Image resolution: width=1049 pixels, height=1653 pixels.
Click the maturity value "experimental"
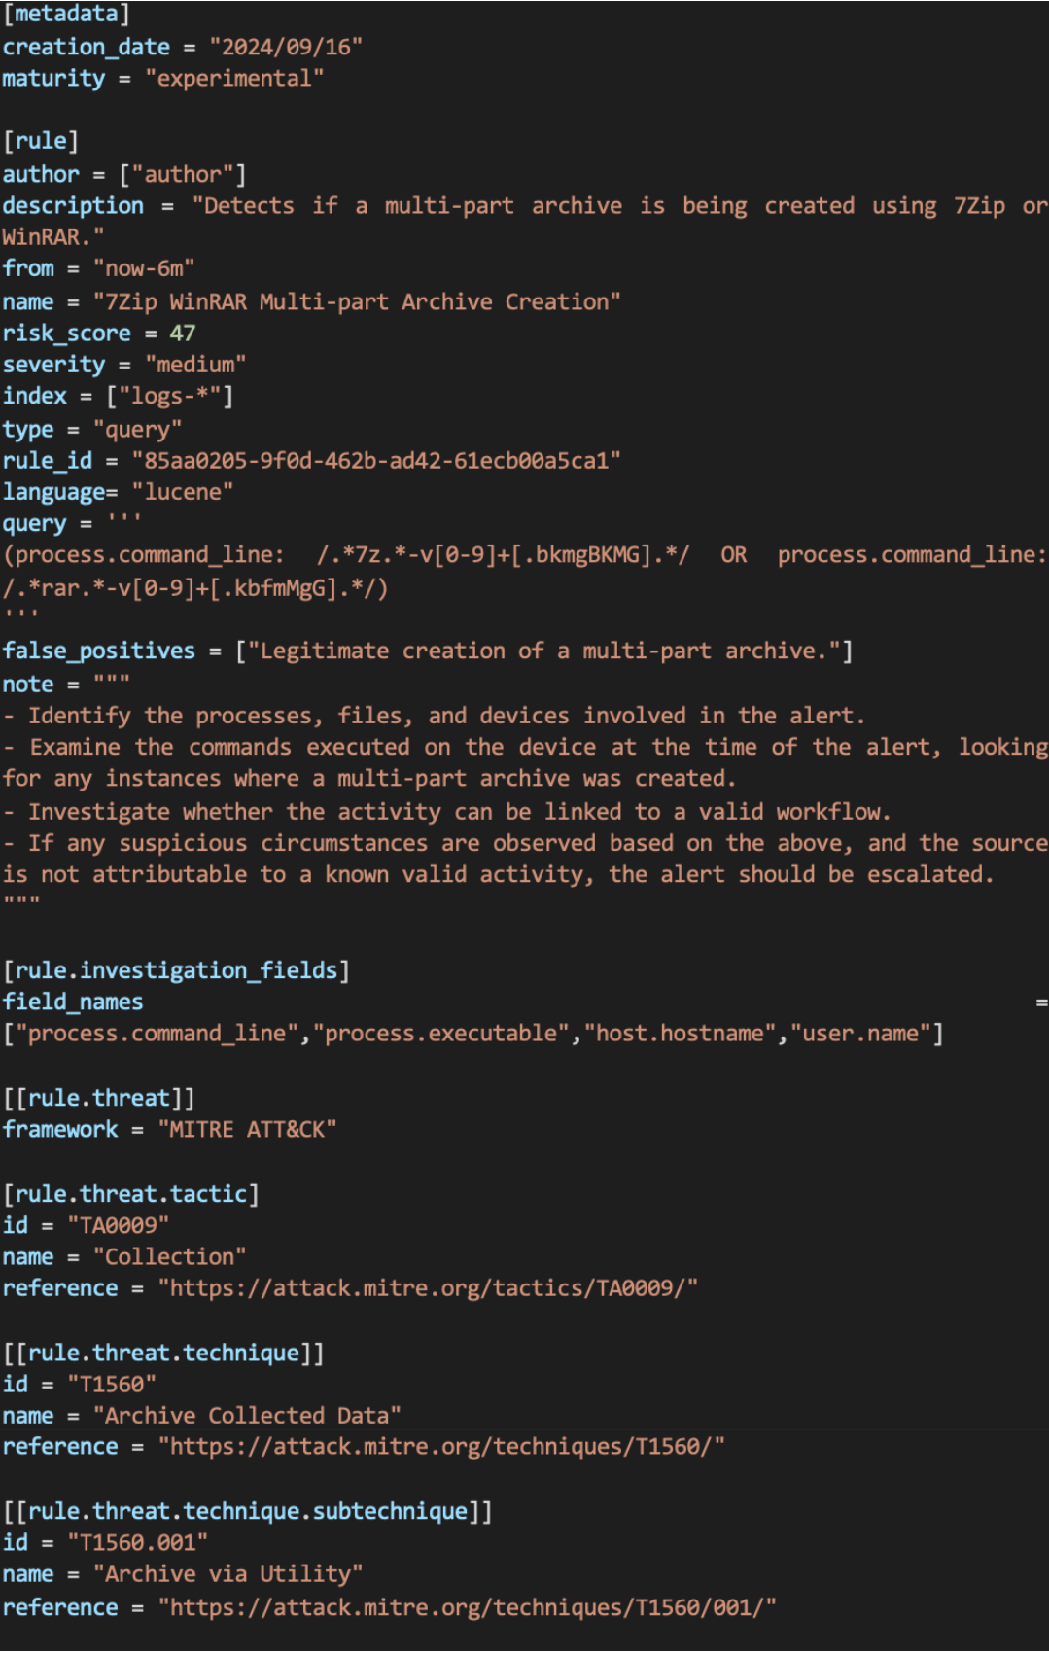point(234,79)
